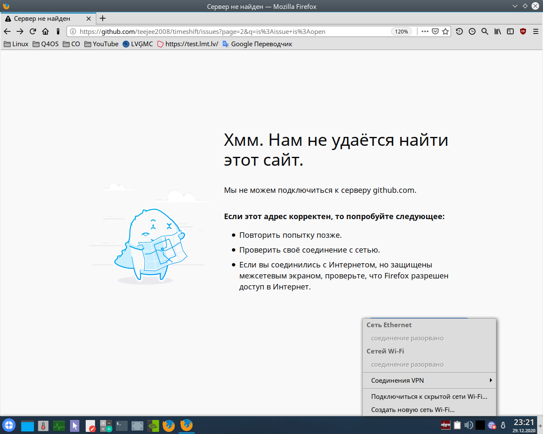Image resolution: width=543 pixels, height=434 pixels.
Task: Launch the screenshot tool in taskbar
Action: tap(137, 426)
